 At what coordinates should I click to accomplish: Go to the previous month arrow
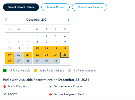[6, 20]
